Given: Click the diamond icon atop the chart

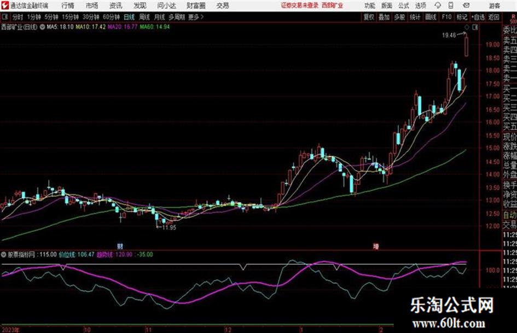Looking at the screenshot, I should click(x=467, y=27).
